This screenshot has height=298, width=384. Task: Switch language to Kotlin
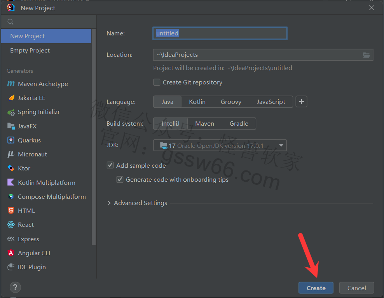(197, 102)
